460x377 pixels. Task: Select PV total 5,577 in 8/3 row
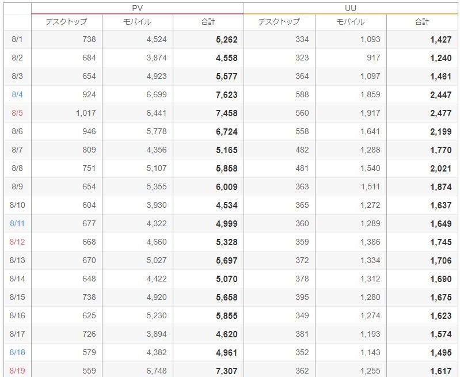tap(226, 77)
